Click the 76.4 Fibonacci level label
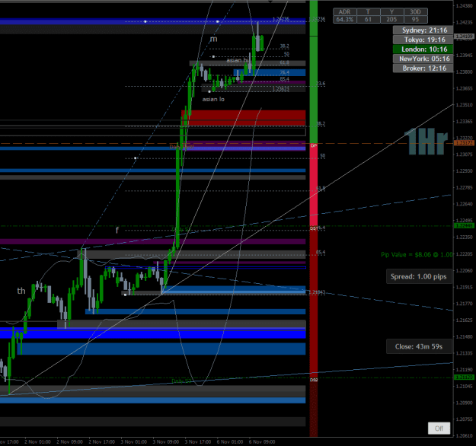476x446 pixels. click(x=284, y=72)
